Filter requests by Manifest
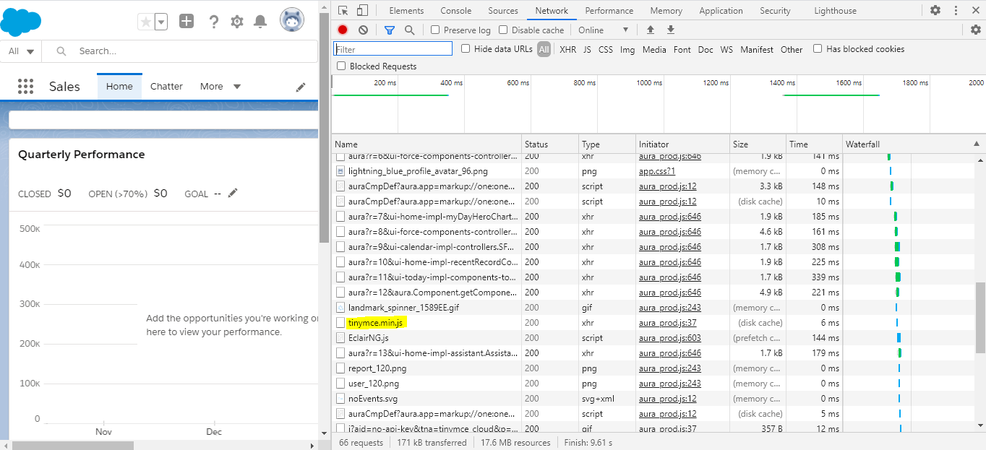 757,50
